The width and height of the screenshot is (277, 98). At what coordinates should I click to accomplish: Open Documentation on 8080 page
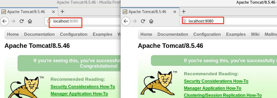[39, 34]
